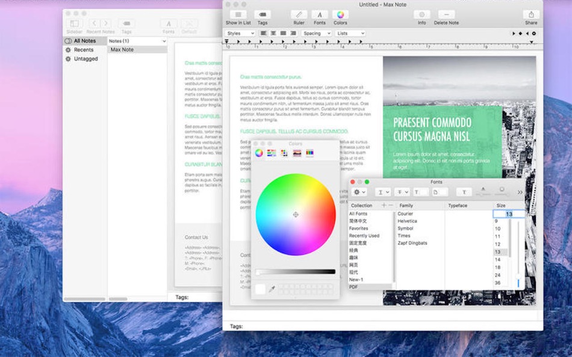572x357 pixels.
Task: Pick the eyedropper tool in Colors panel
Action: (272, 289)
